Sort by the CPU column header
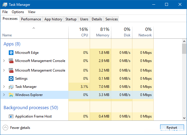 [x=79, y=32]
